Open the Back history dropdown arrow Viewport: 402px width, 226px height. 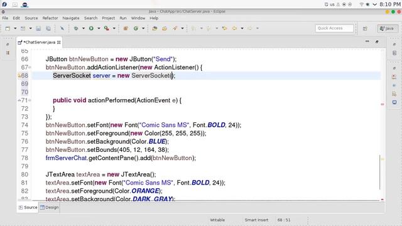(x=242, y=28)
